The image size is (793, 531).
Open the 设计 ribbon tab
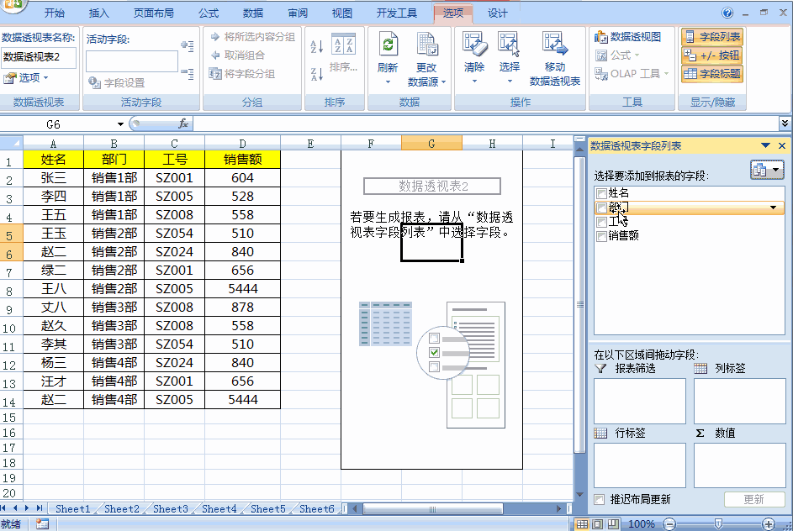coord(497,13)
